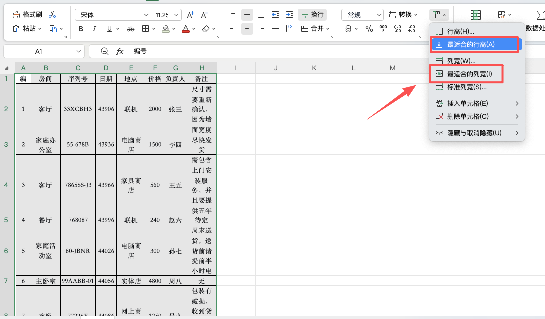The width and height of the screenshot is (545, 319).
Task: Align text left
Action: tap(233, 29)
